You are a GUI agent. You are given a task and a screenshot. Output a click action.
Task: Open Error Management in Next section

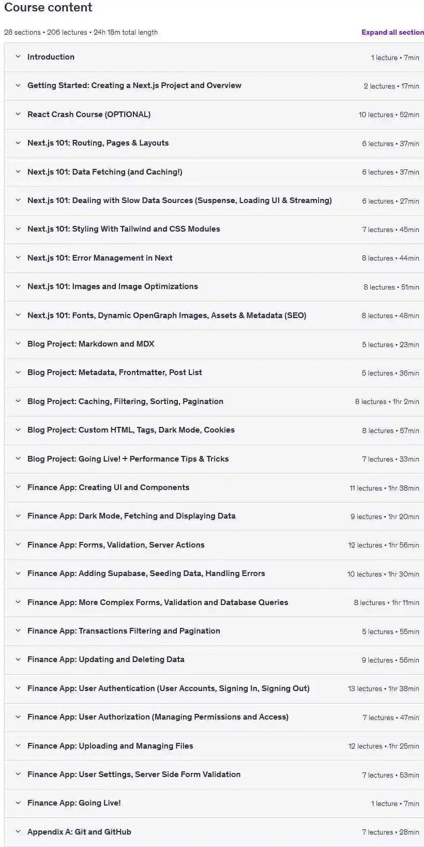pyautogui.click(x=100, y=258)
